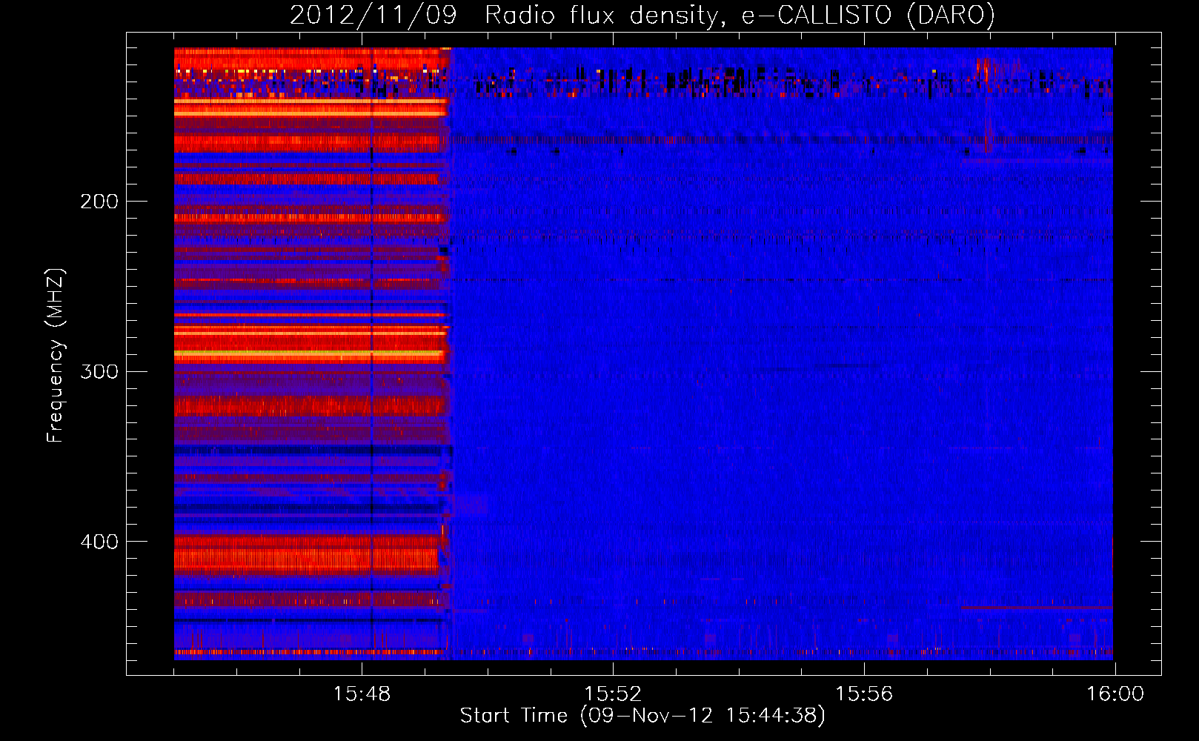Click the 15:56 time tick label
Image resolution: width=1199 pixels, height=741 pixels.
tap(864, 694)
